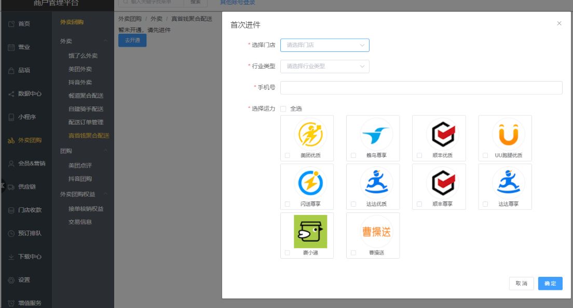Click the 外卖团购 scooter icon
Image resolution: width=573 pixels, height=308 pixels.
(x=11, y=140)
